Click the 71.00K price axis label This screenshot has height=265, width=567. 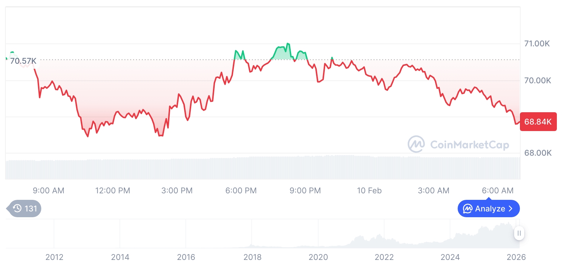coord(537,44)
